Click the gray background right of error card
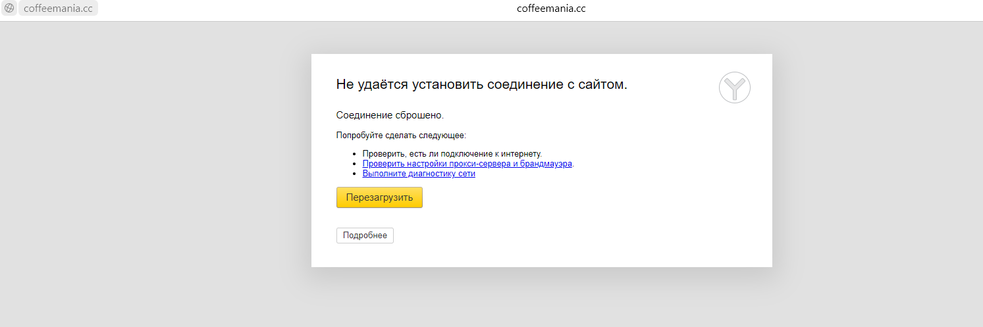983x327 pixels. (876, 164)
